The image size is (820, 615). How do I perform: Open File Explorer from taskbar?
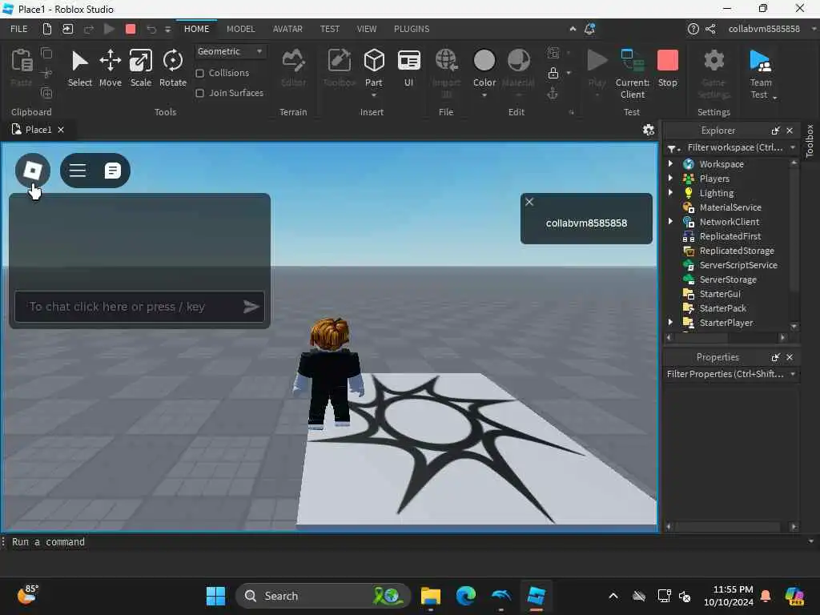click(x=430, y=596)
